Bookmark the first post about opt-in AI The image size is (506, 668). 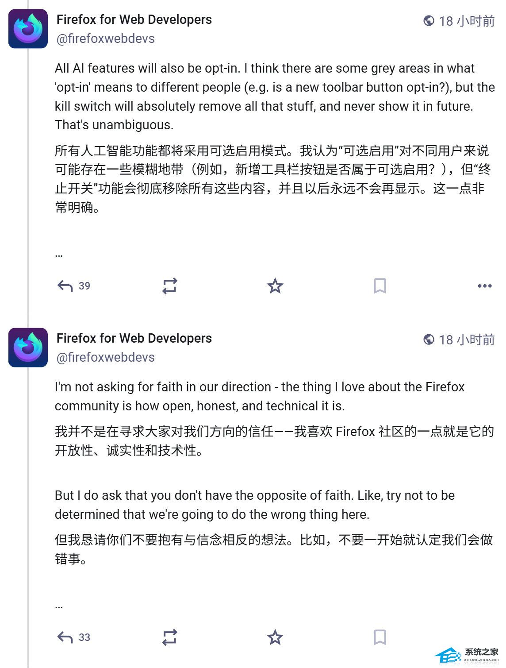(380, 286)
